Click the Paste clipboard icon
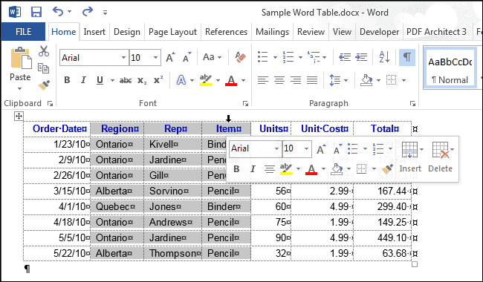The width and height of the screenshot is (483, 282). [x=21, y=59]
